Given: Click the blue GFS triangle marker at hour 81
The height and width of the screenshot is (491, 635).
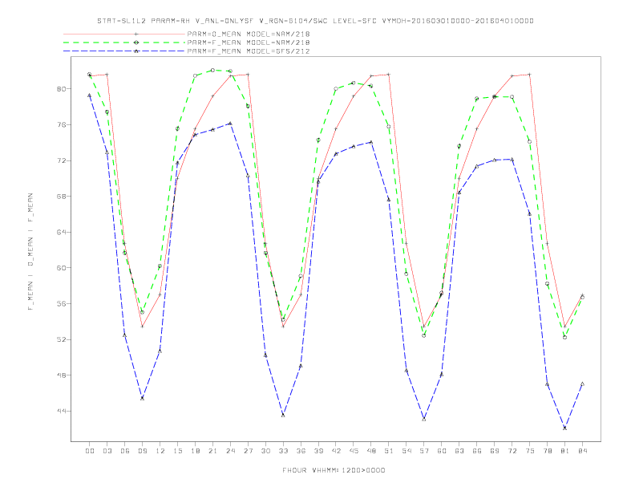Looking at the screenshot, I should click(x=564, y=428).
